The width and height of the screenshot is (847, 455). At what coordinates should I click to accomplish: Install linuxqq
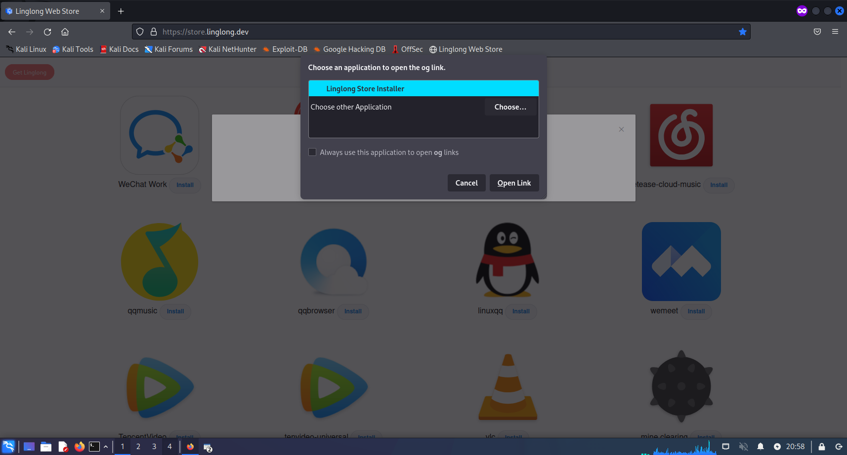(x=521, y=311)
